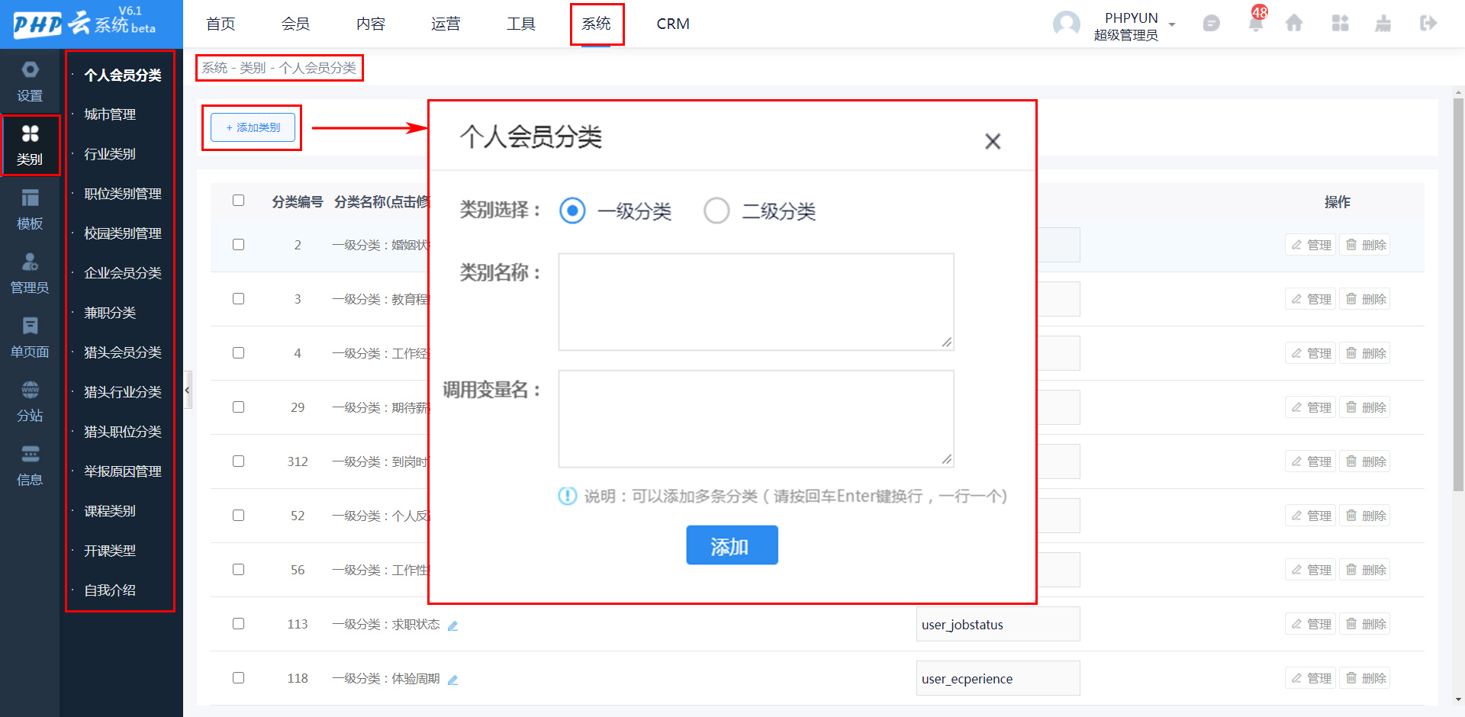
Task: Open 城市管理 in the submenu
Action: [x=110, y=114]
